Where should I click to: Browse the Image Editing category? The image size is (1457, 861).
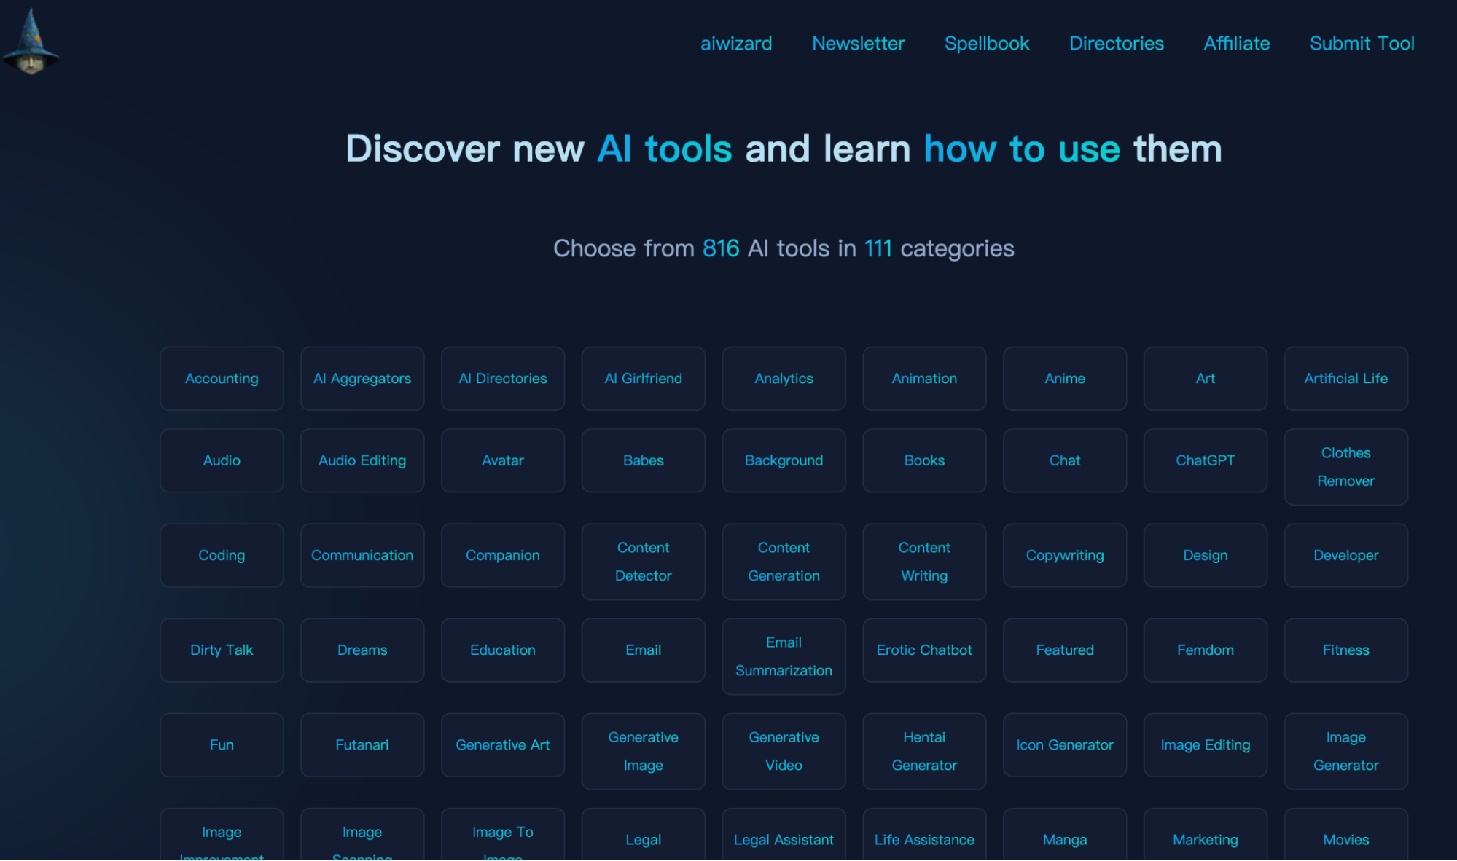pyautogui.click(x=1205, y=744)
